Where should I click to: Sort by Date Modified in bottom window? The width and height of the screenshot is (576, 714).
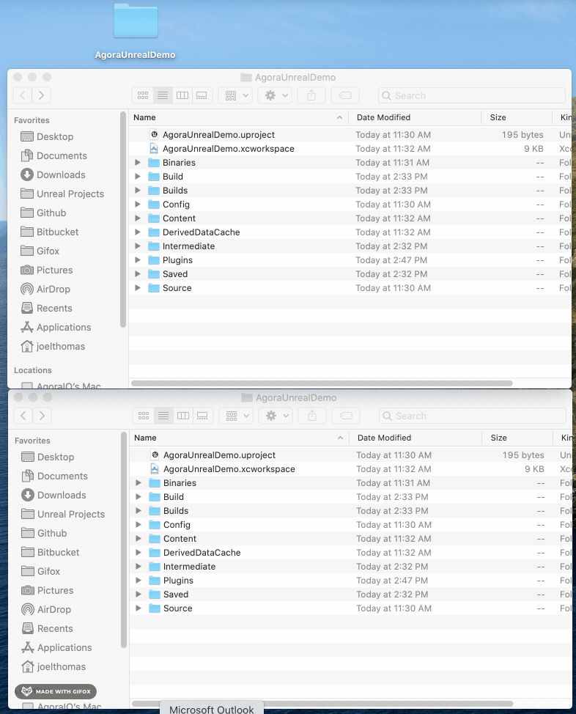tap(416, 438)
